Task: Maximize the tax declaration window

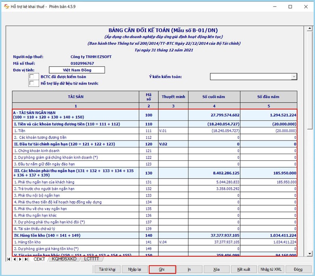Action: (290, 6)
